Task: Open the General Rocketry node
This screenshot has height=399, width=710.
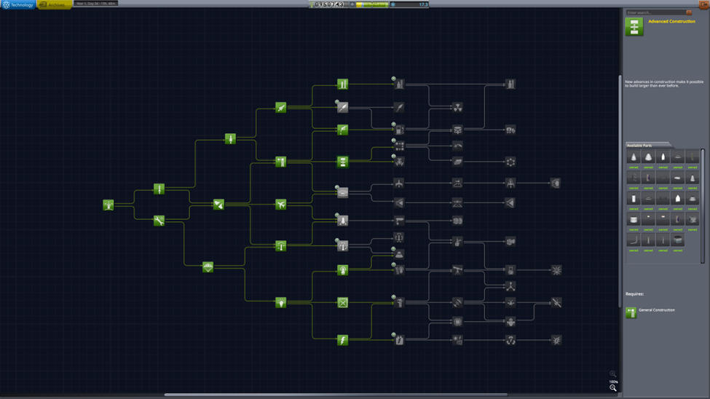Action: (231, 138)
